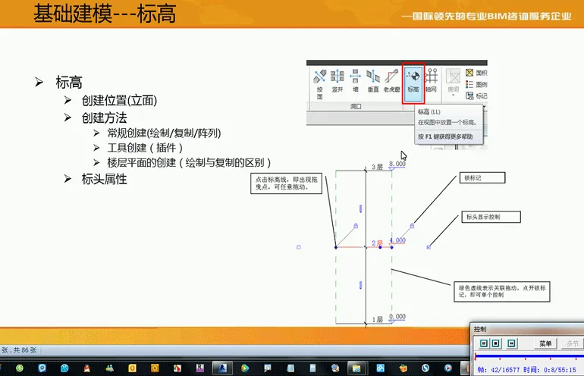Click the lock icon above the 4.000 level head
Image resolution: width=584 pixels, height=376 pixels.
tap(412, 226)
